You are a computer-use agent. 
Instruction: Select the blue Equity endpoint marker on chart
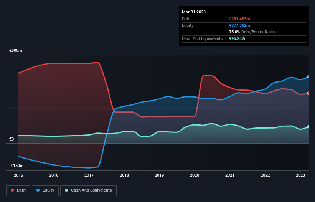click(308, 76)
